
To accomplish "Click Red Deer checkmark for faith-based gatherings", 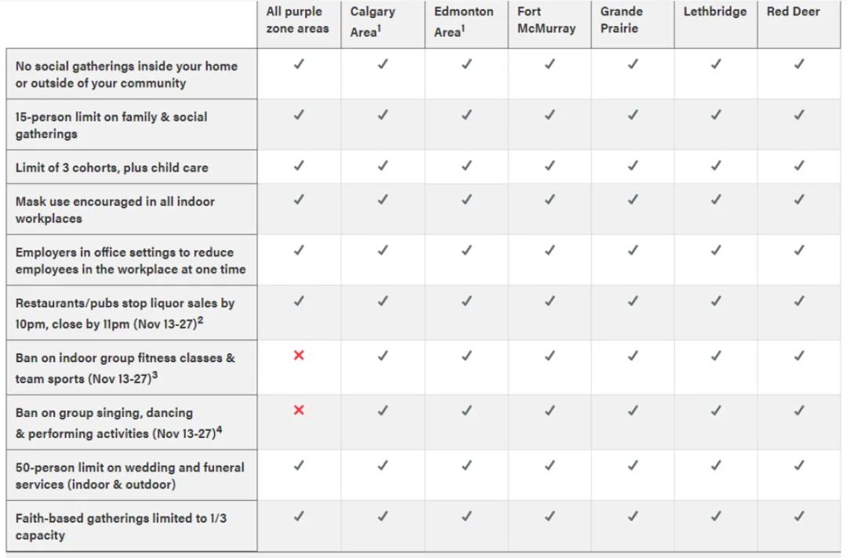I will (x=799, y=516).
